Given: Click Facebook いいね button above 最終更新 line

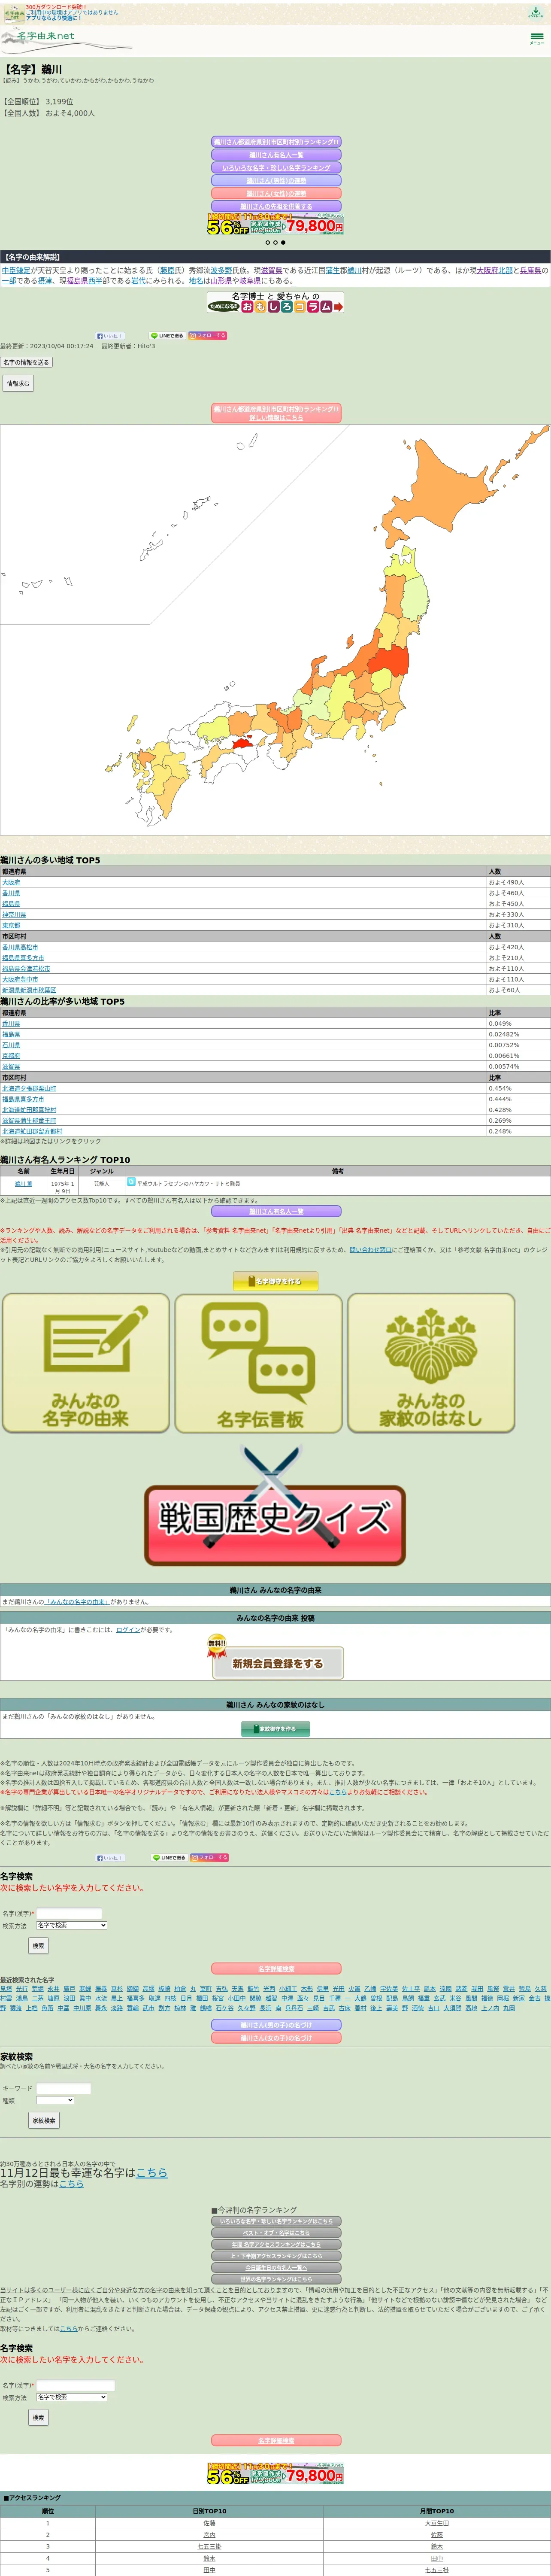Looking at the screenshot, I should (110, 336).
